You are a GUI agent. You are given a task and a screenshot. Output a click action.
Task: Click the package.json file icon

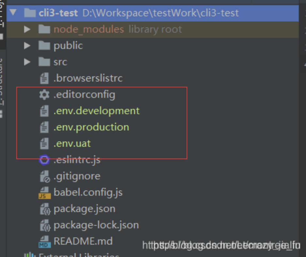pyautogui.click(x=44, y=209)
